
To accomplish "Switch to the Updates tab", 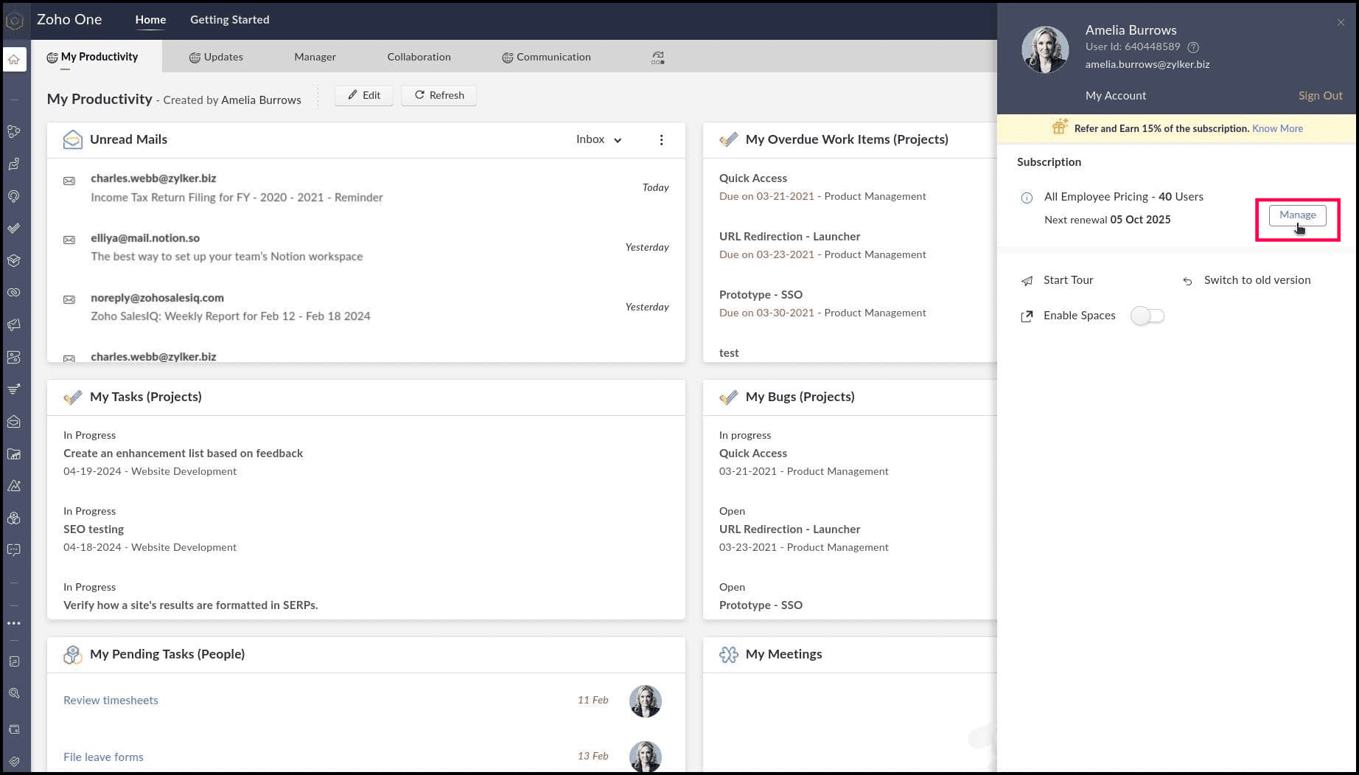I will [x=216, y=57].
